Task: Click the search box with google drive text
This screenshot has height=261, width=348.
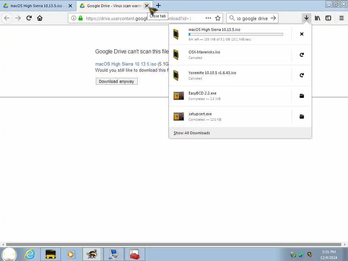Action: coord(252,18)
